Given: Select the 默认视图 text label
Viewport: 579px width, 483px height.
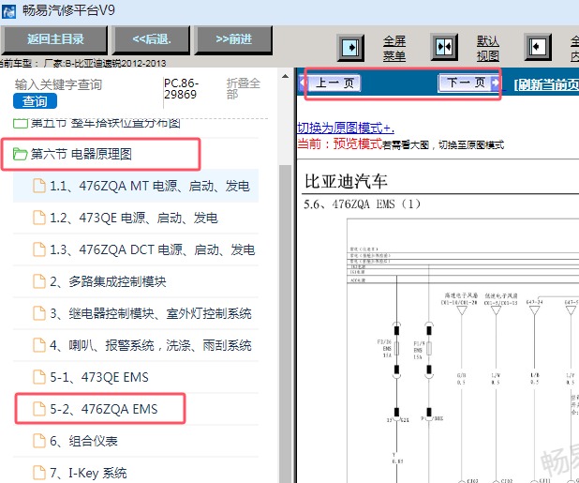Looking at the screenshot, I should pos(488,49).
